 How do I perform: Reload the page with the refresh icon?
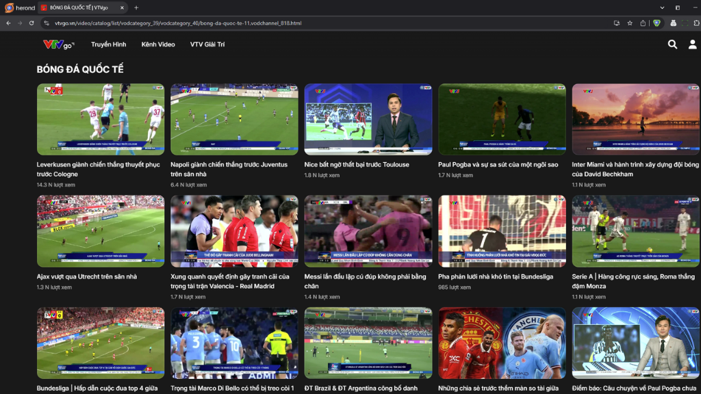point(31,23)
